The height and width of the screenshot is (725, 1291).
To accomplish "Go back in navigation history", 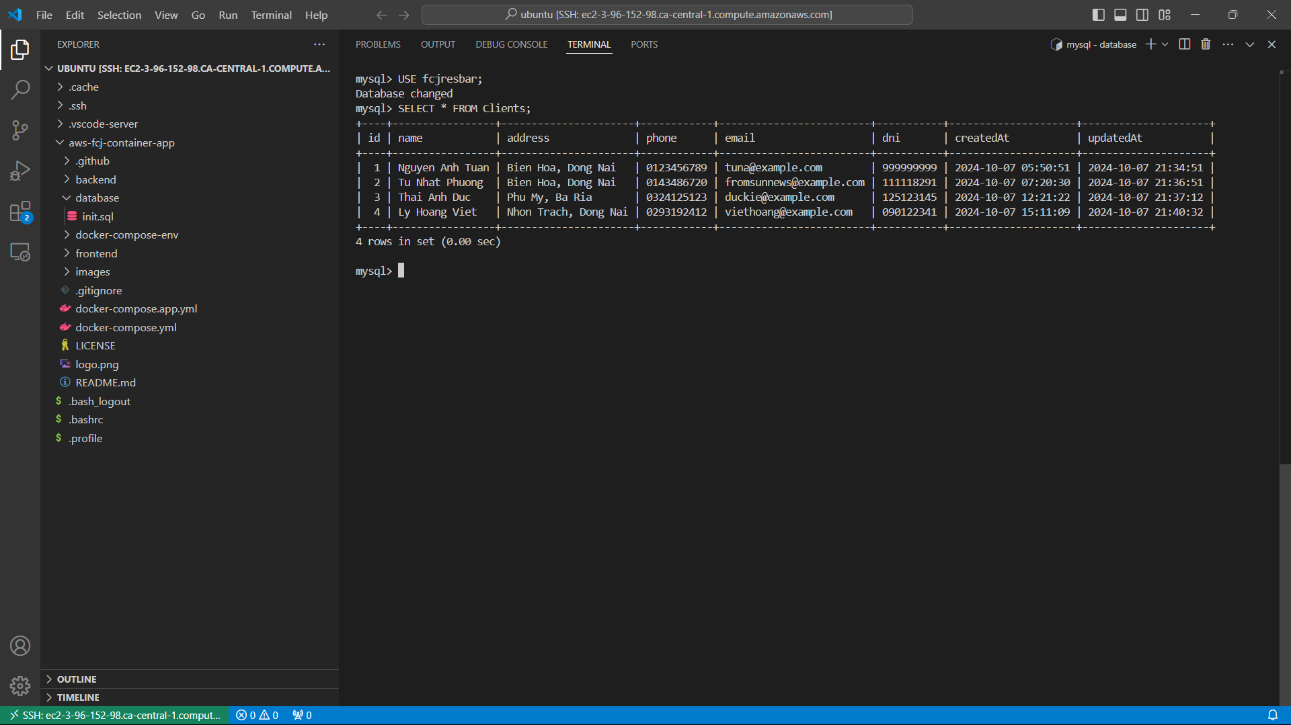I will (382, 15).
